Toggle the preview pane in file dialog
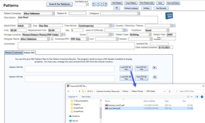The width and height of the screenshot is (205, 123). pos(197,97)
